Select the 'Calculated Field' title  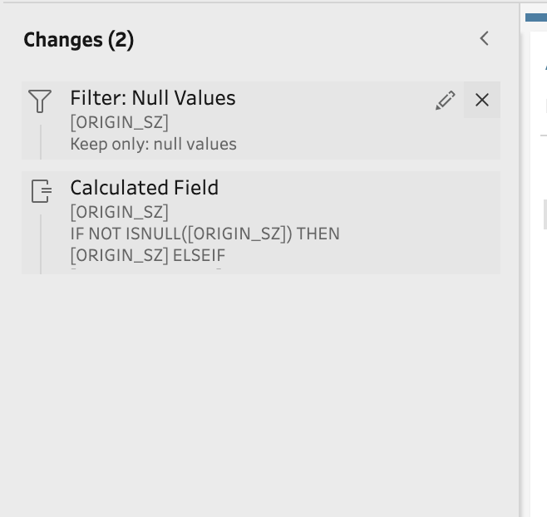tap(145, 188)
